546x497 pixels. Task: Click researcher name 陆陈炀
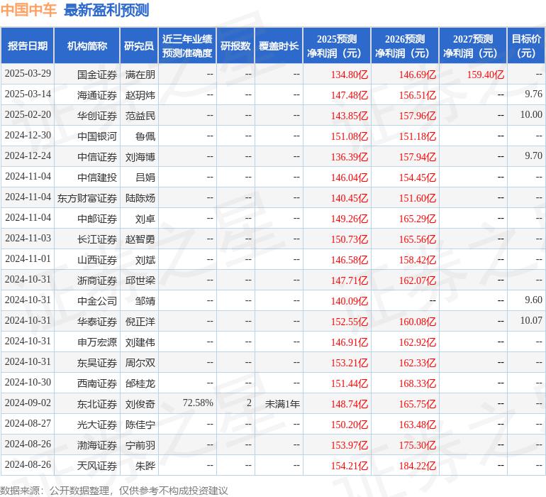pos(140,198)
